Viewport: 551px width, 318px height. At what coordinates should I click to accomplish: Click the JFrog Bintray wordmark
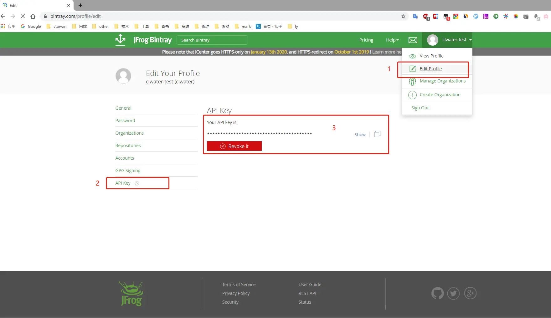152,40
